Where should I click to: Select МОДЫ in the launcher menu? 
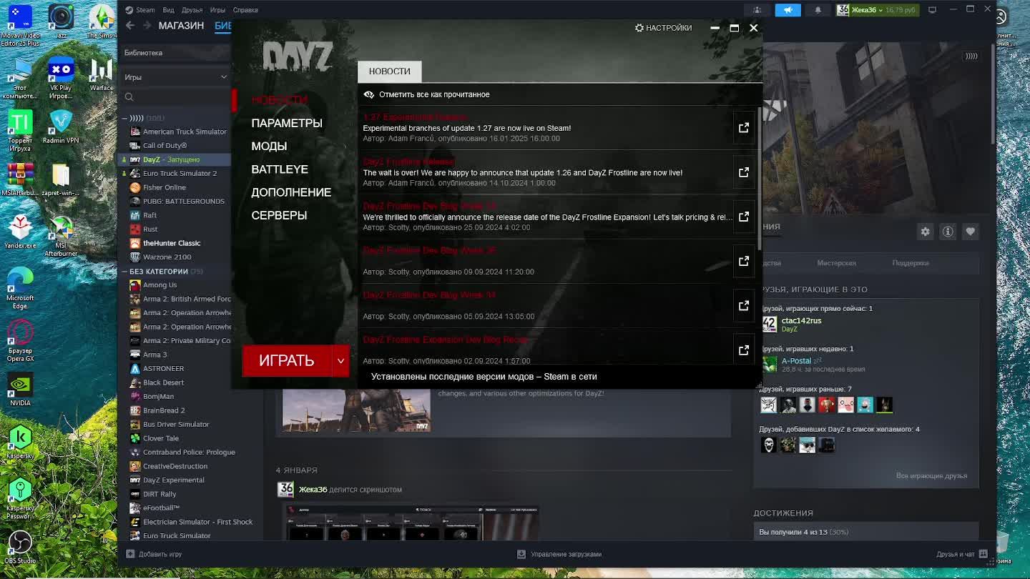tap(269, 146)
